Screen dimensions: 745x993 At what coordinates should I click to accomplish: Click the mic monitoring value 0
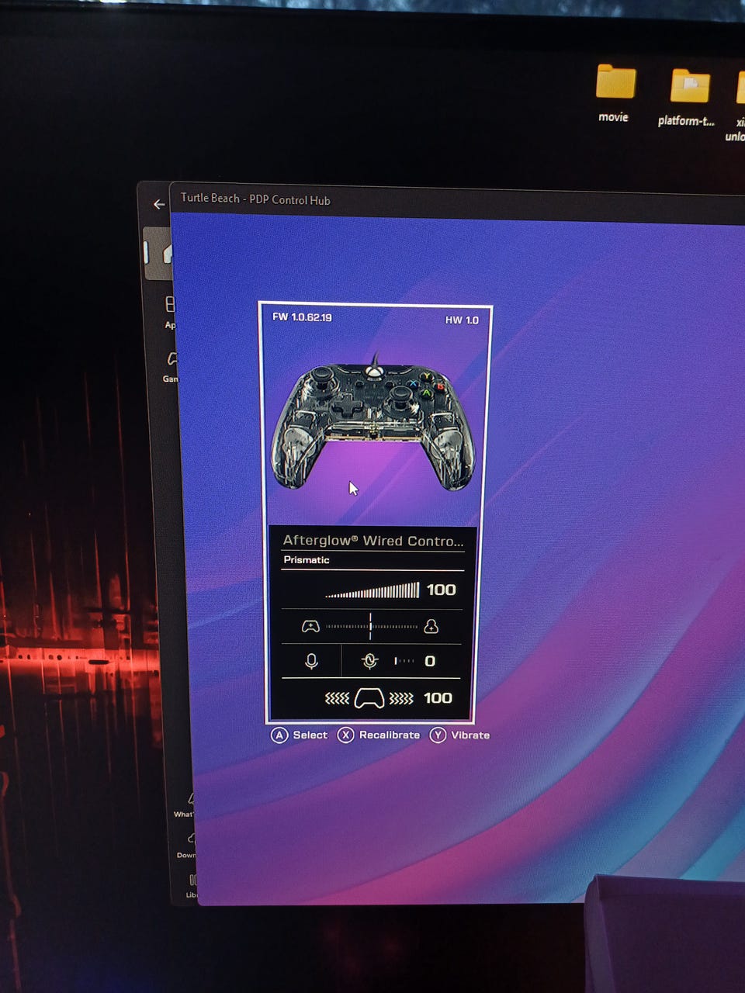(430, 662)
